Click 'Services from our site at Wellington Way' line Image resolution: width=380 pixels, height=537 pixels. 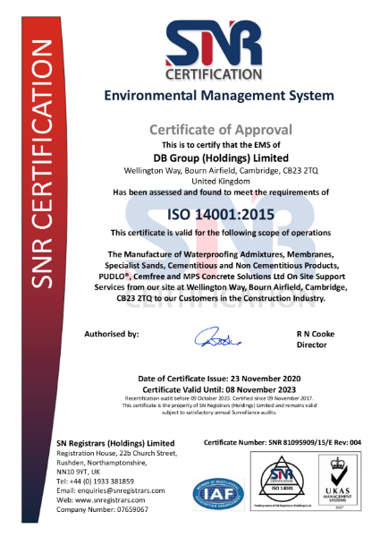221,287
